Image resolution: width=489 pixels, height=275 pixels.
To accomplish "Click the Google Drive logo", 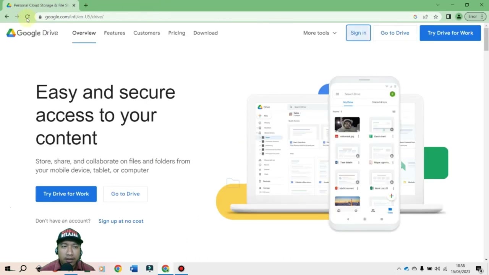I will coord(32,33).
